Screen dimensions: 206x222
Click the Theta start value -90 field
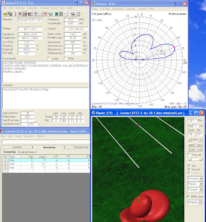[x=56, y=117]
